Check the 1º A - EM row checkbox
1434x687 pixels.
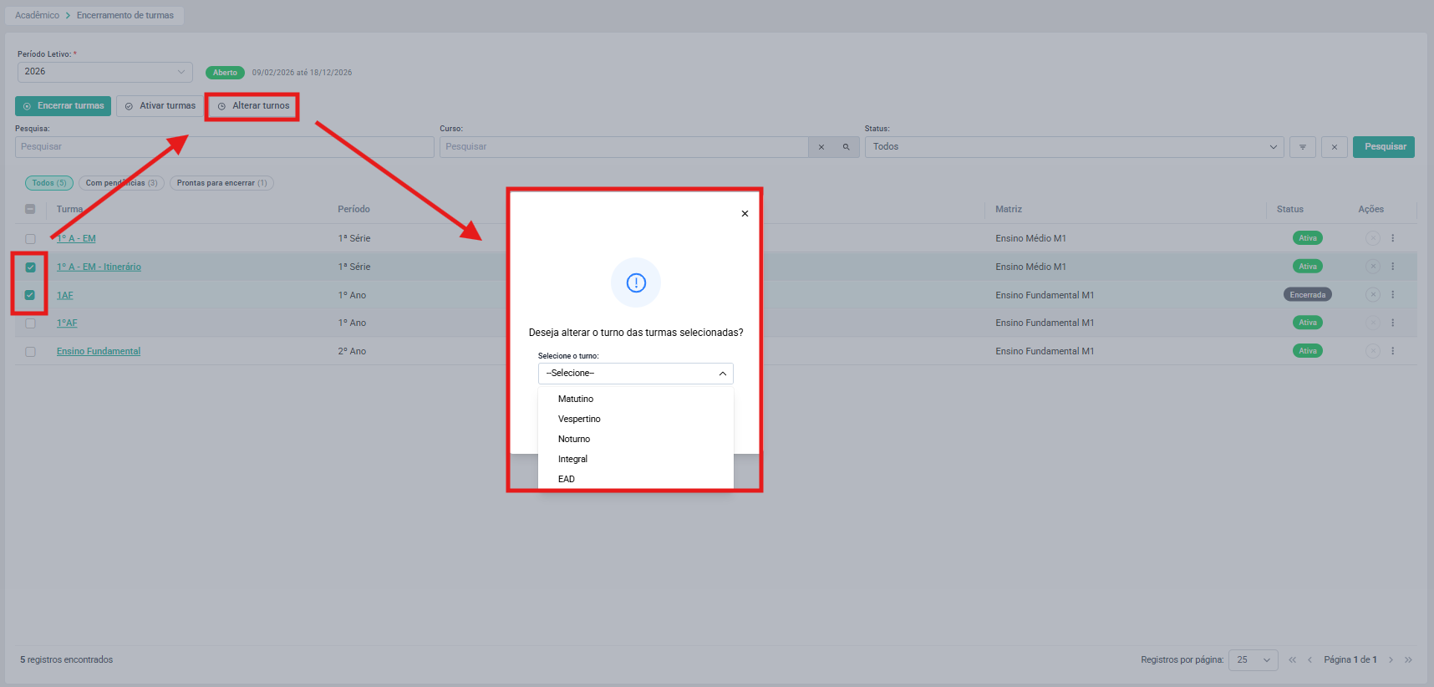(x=30, y=239)
